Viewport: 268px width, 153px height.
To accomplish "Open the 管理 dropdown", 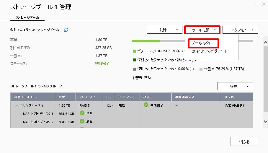I will click(235, 86).
